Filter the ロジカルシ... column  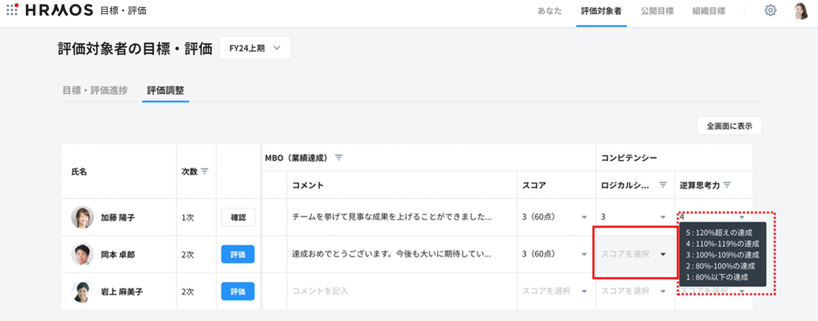[x=663, y=185]
